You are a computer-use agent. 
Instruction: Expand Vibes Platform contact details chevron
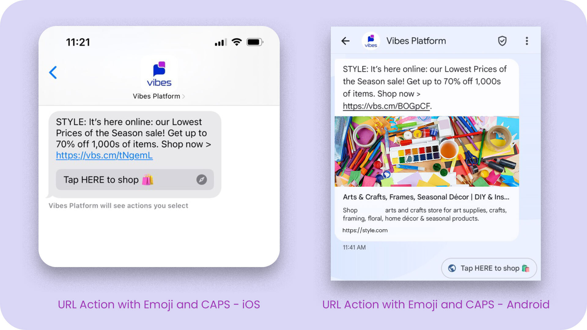(x=183, y=96)
